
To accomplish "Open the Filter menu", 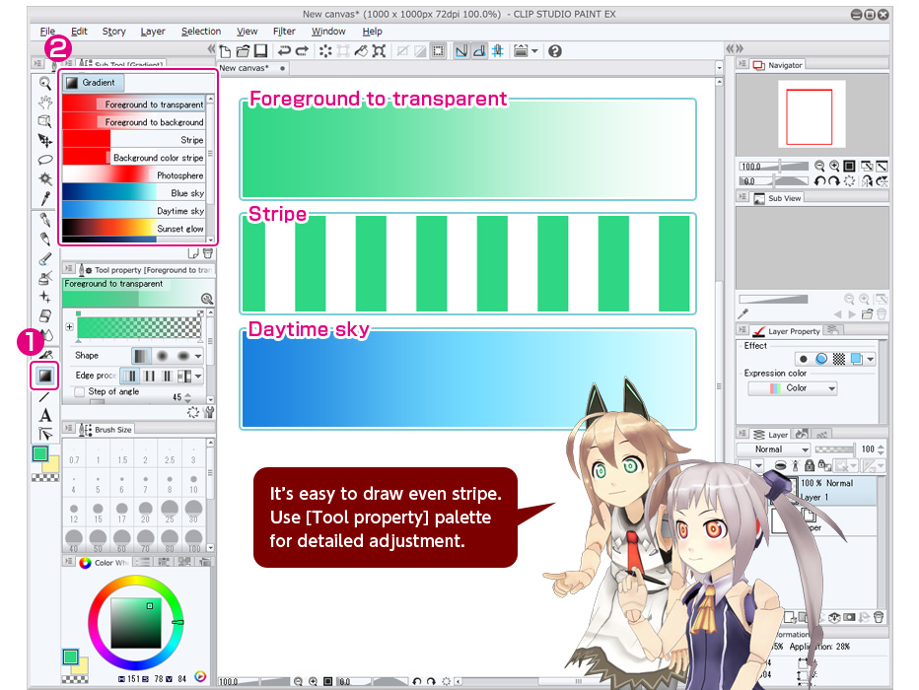I will [x=284, y=32].
